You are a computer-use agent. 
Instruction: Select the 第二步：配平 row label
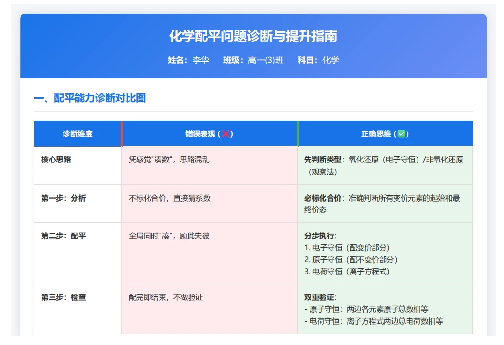64,236
